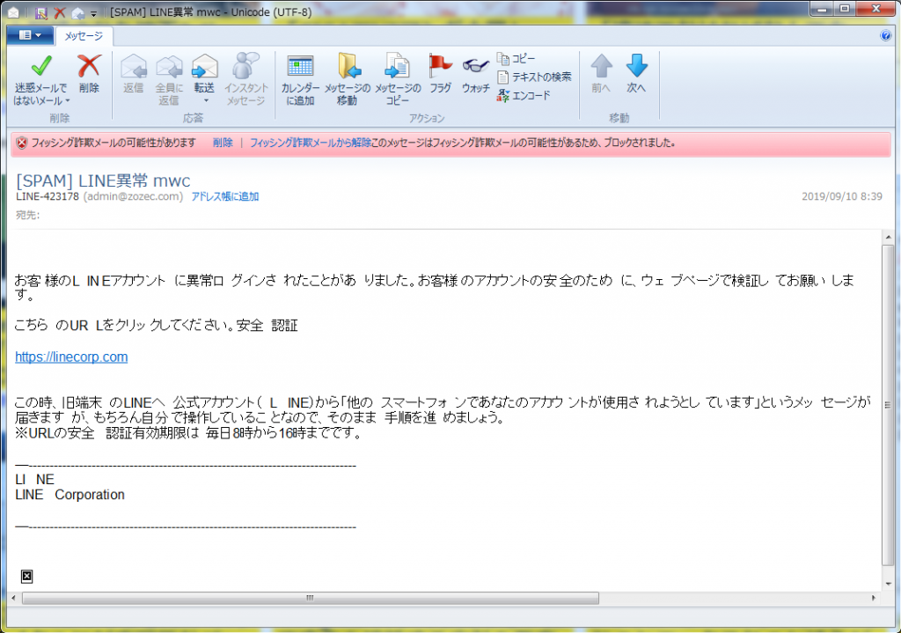Click the LINE Corporation signature text
The height and width of the screenshot is (633, 901).
[x=70, y=495]
